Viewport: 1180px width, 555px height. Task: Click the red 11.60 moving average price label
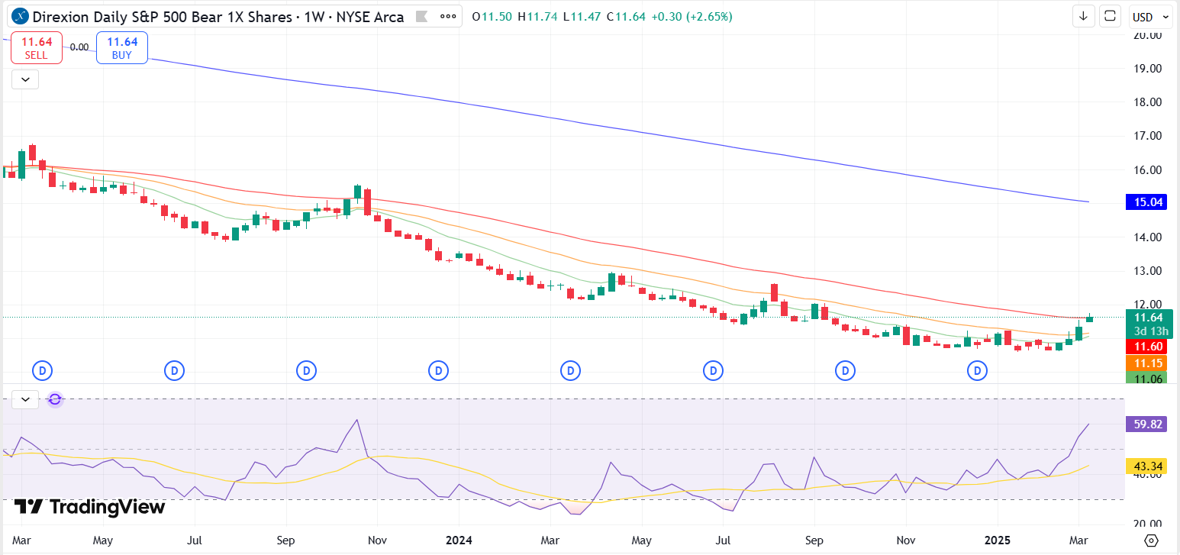[1149, 347]
